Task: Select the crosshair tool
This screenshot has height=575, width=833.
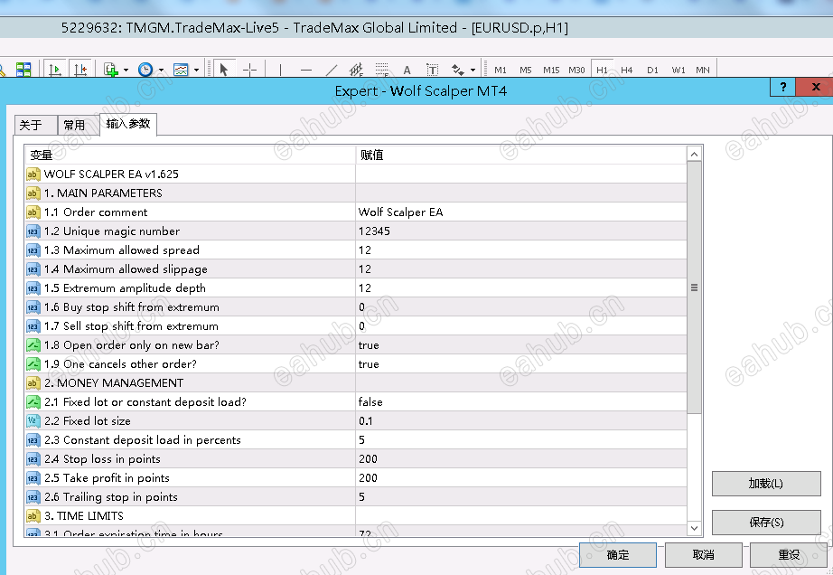Action: (249, 70)
